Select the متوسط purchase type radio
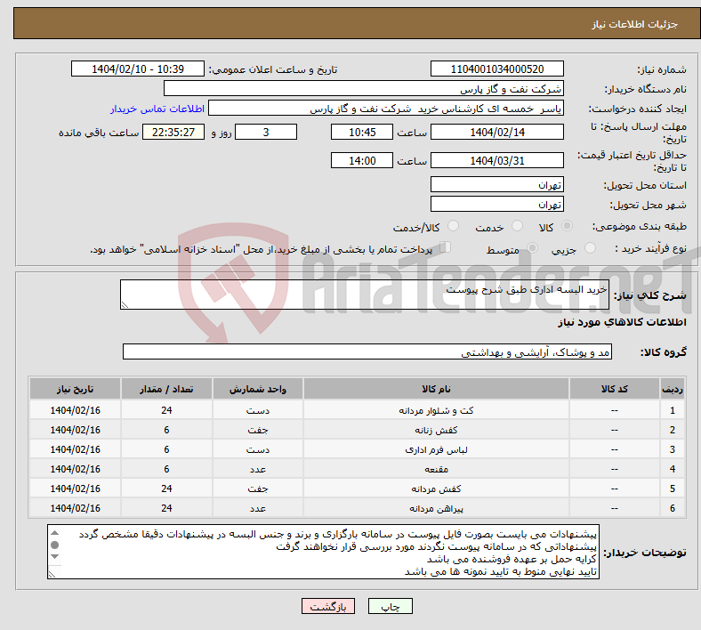The width and height of the screenshot is (701, 630). 532,248
